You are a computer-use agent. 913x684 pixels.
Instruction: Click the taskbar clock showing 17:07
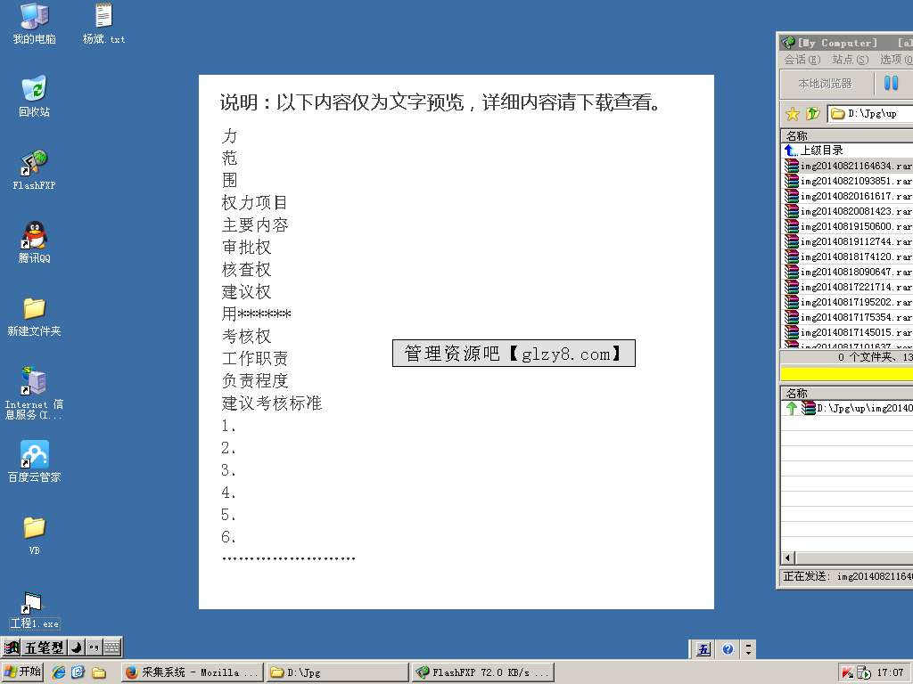point(890,672)
